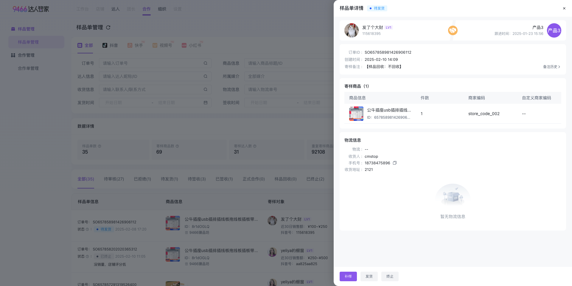The image size is (572, 286).
Task: Click the 补样 button
Action: coord(348,276)
